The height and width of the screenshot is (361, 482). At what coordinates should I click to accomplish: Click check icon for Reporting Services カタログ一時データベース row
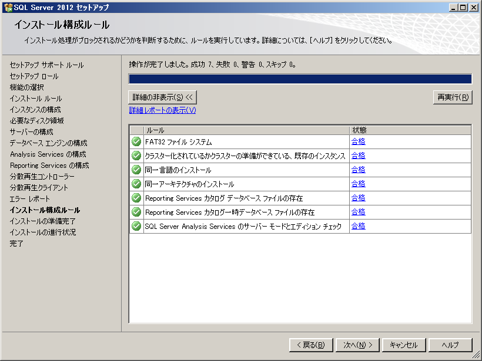136,212
